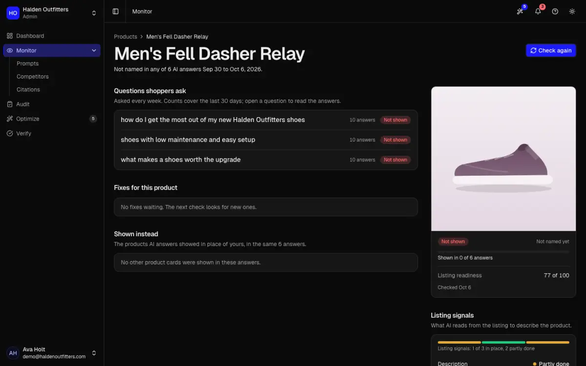Screen dimensions: 586x366
Task: Click the HO workspace logo
Action: [x=13, y=13]
